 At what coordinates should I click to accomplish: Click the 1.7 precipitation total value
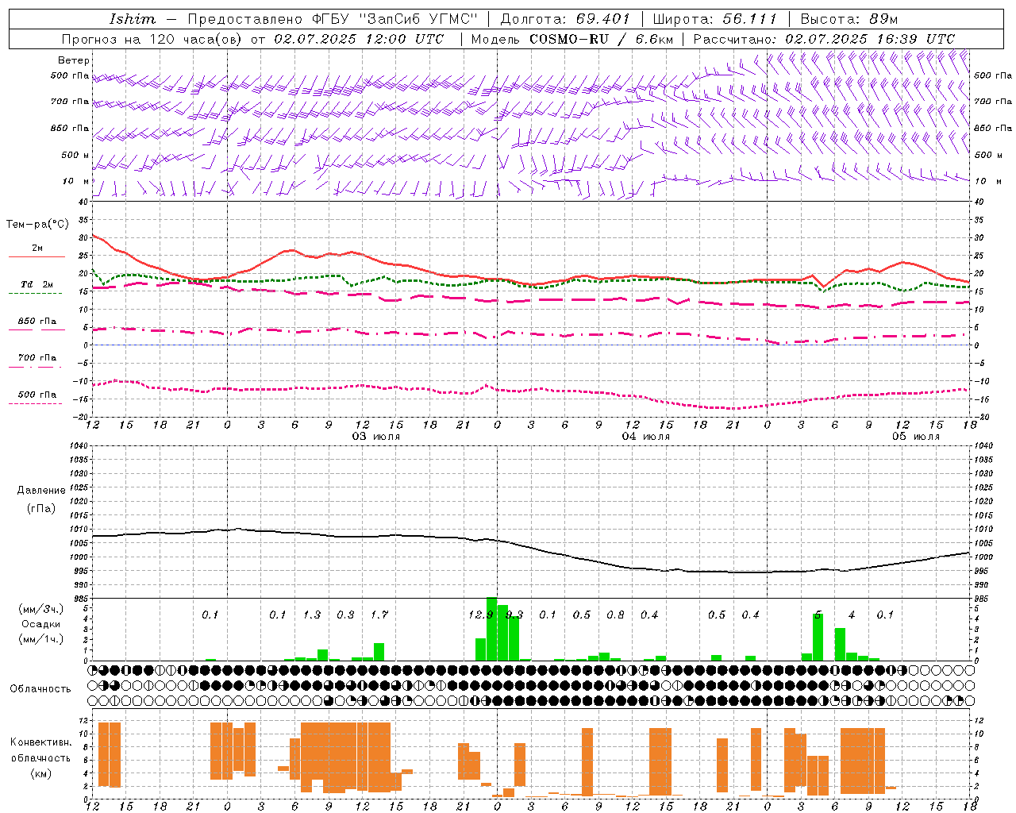pyautogui.click(x=379, y=615)
